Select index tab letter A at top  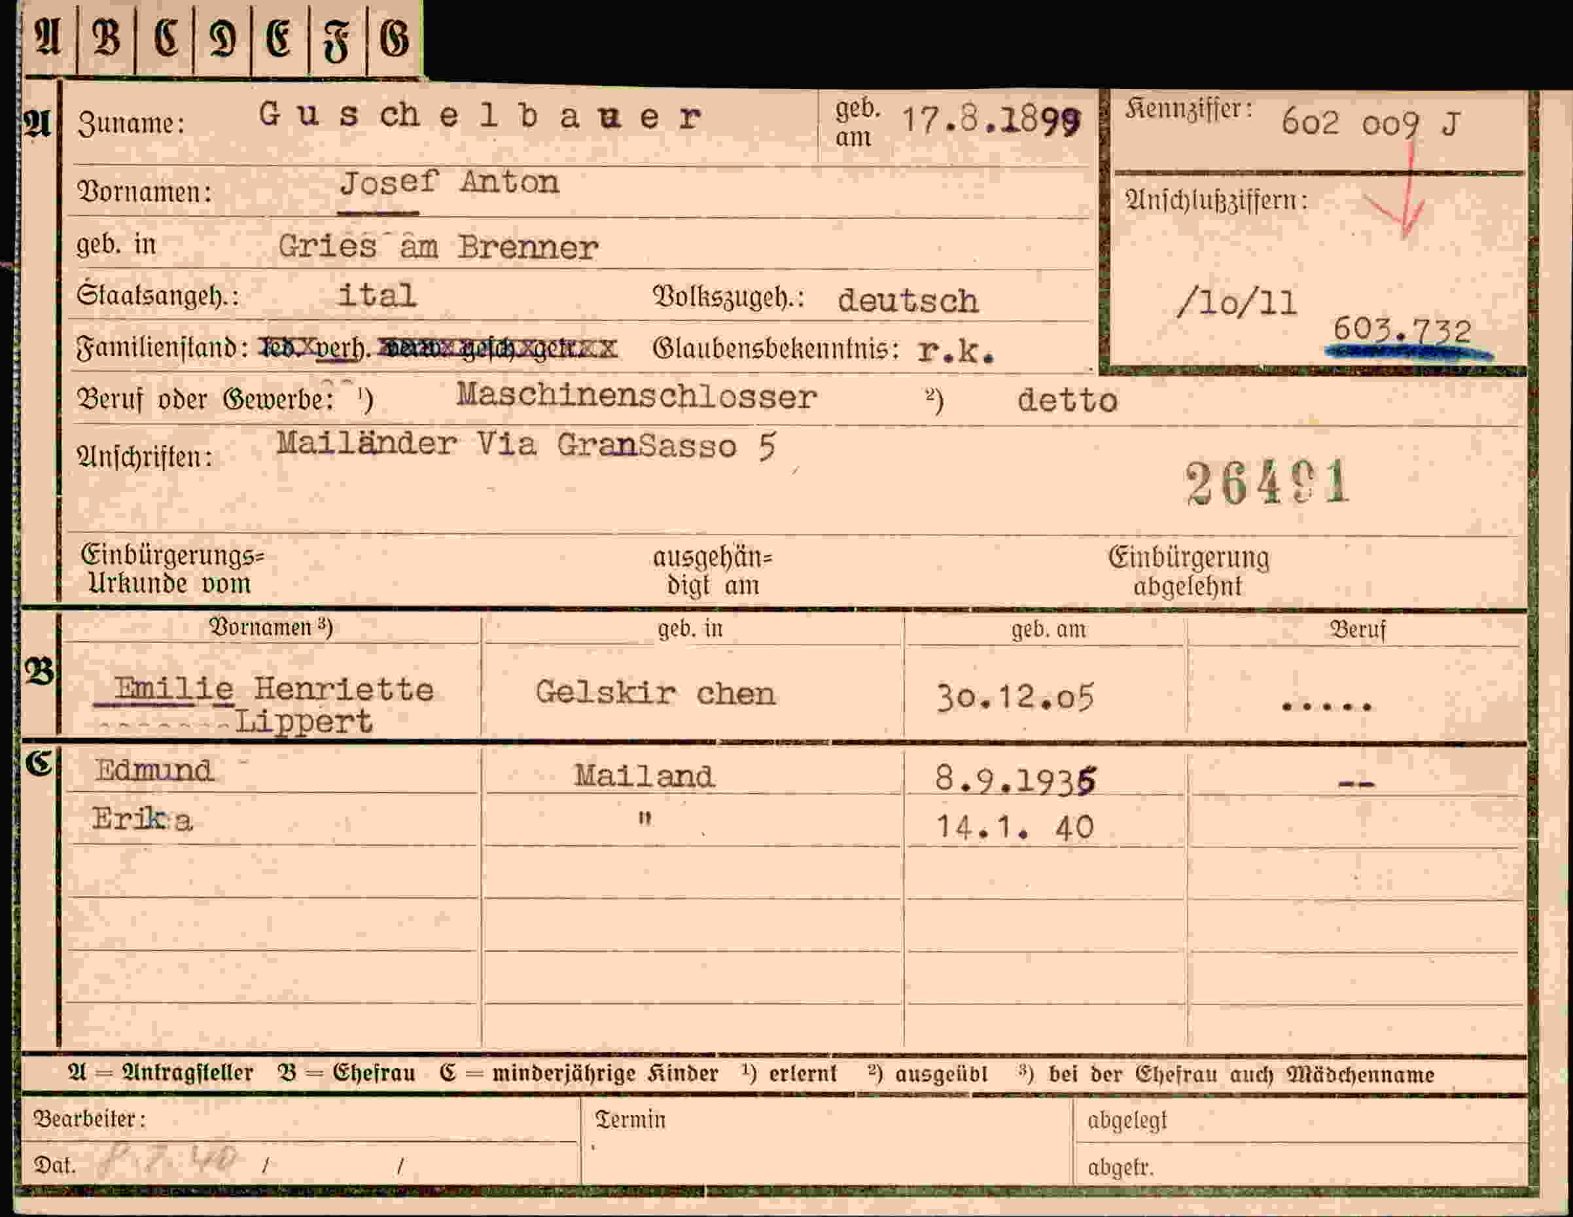coord(48,37)
